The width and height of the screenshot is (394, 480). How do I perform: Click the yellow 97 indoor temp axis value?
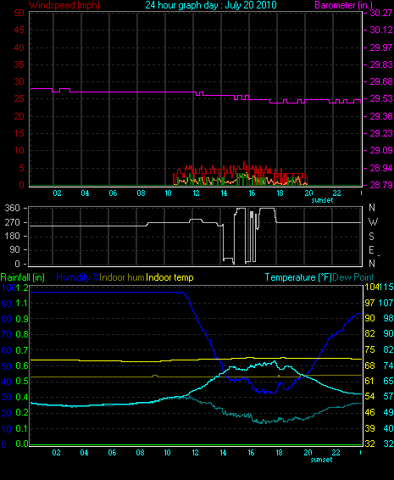(x=369, y=303)
